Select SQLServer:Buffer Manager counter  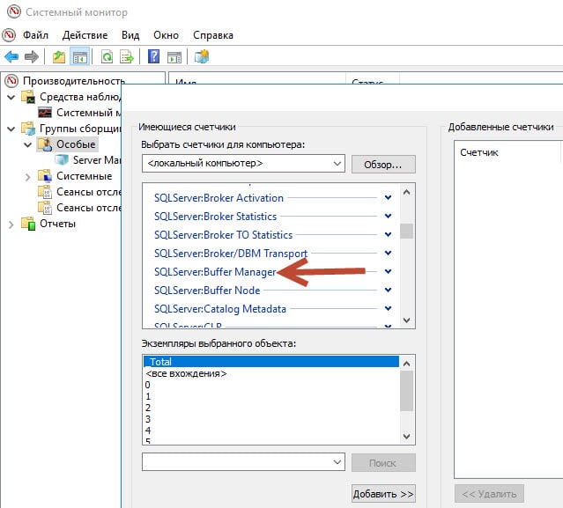(215, 272)
